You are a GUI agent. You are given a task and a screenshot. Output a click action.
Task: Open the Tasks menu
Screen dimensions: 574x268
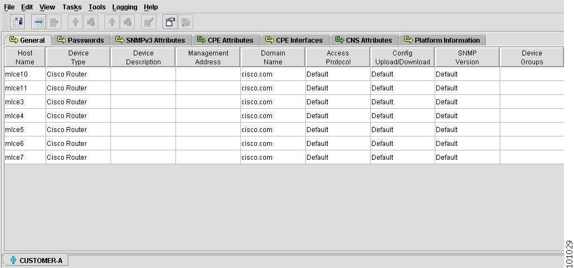72,7
